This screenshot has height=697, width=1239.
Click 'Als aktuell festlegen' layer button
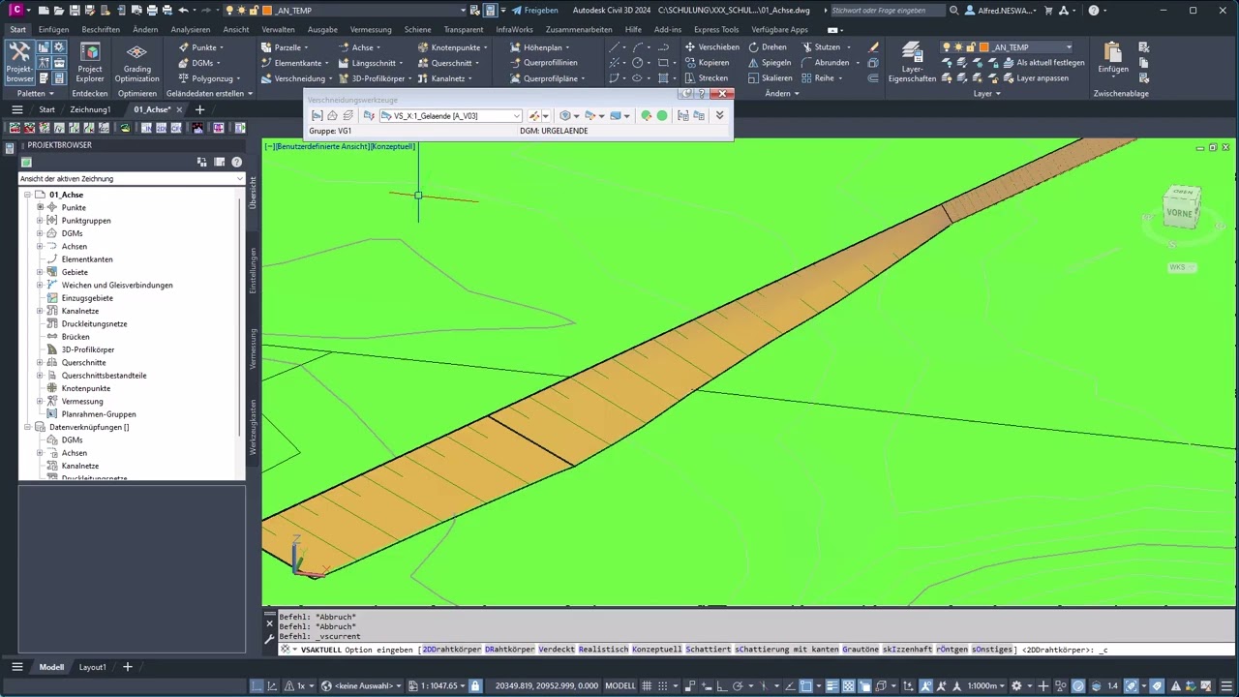[x=1043, y=62]
